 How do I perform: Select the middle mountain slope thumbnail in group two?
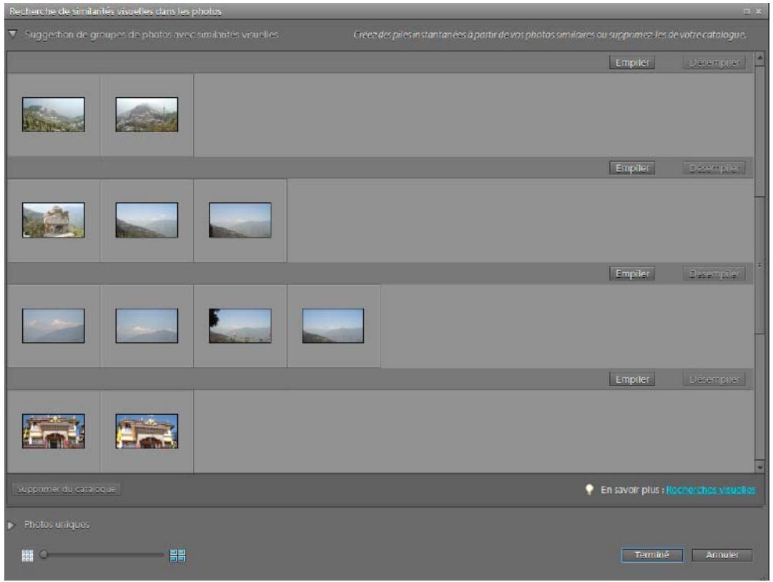(x=147, y=220)
